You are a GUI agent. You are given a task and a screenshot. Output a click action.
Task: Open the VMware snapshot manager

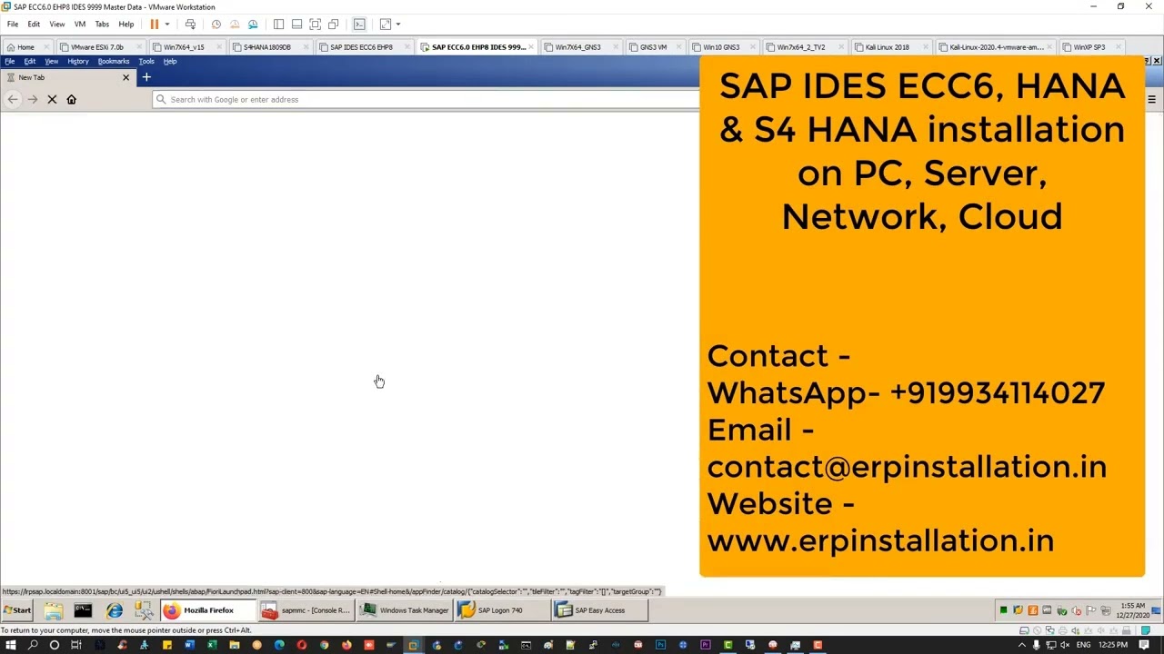[253, 25]
